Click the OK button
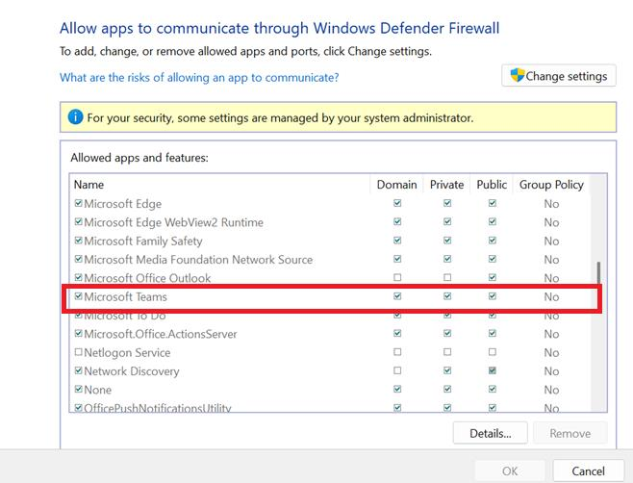Image resolution: width=633 pixels, height=483 pixels. point(510,470)
